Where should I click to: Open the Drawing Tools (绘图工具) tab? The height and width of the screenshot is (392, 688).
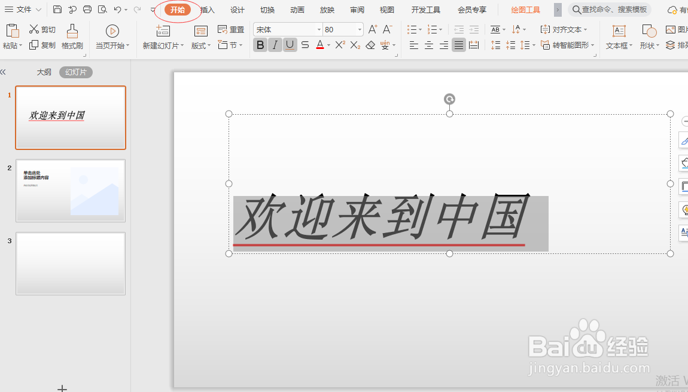coord(526,10)
